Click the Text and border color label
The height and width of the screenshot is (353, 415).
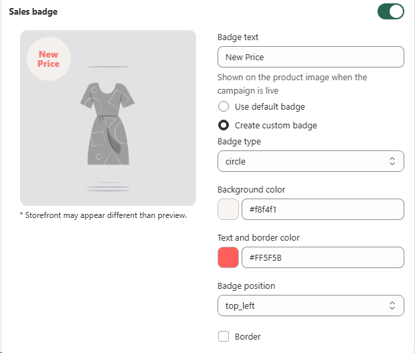tap(258, 238)
